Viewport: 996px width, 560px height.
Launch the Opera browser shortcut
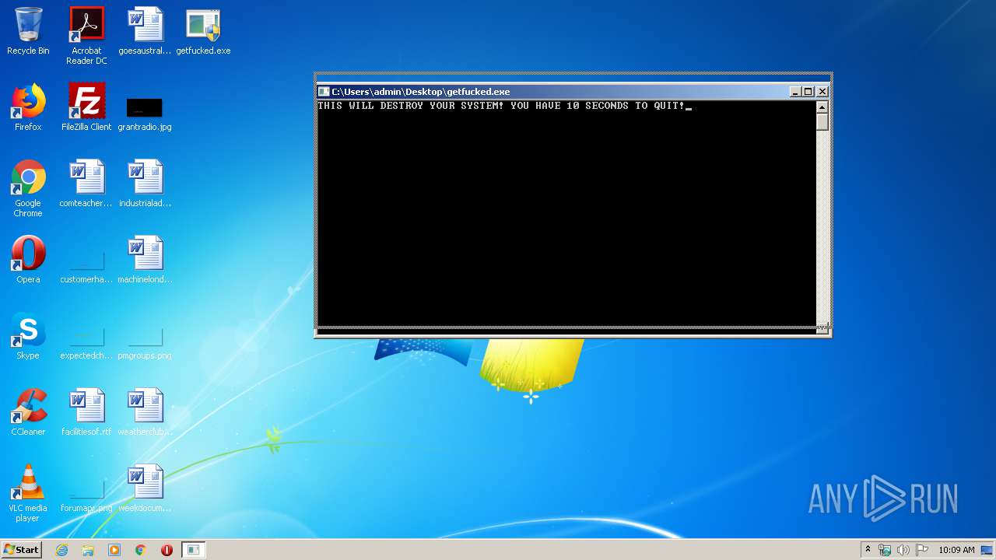(x=28, y=260)
